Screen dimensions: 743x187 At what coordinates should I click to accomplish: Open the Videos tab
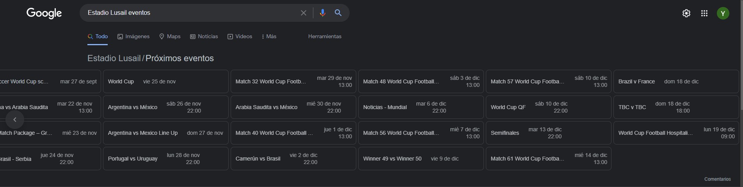(x=240, y=36)
